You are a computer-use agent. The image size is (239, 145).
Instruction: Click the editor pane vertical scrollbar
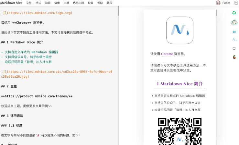pos(118,11)
